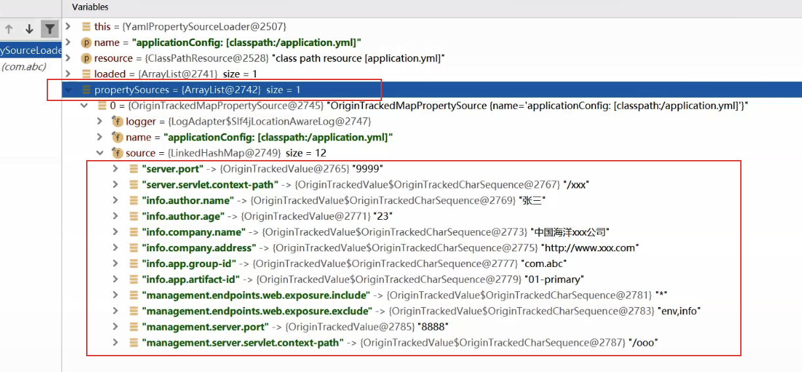This screenshot has height=372, width=802.
Task: Collapse the propertySources node
Action: tap(68, 90)
